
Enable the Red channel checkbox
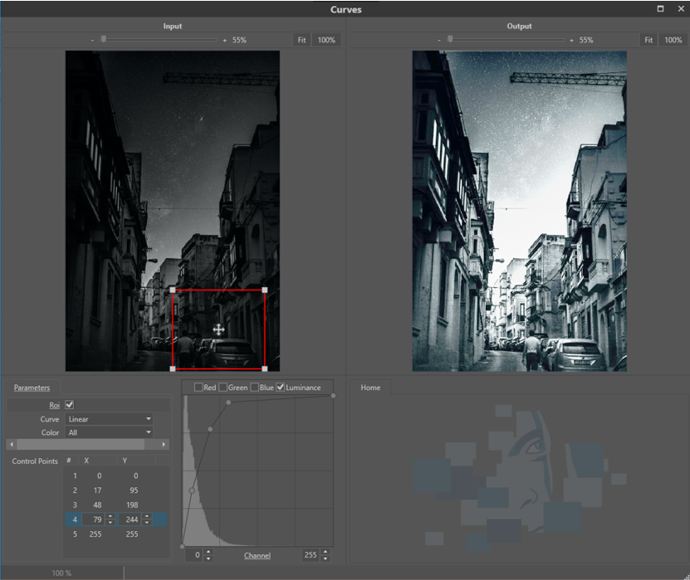(x=198, y=387)
